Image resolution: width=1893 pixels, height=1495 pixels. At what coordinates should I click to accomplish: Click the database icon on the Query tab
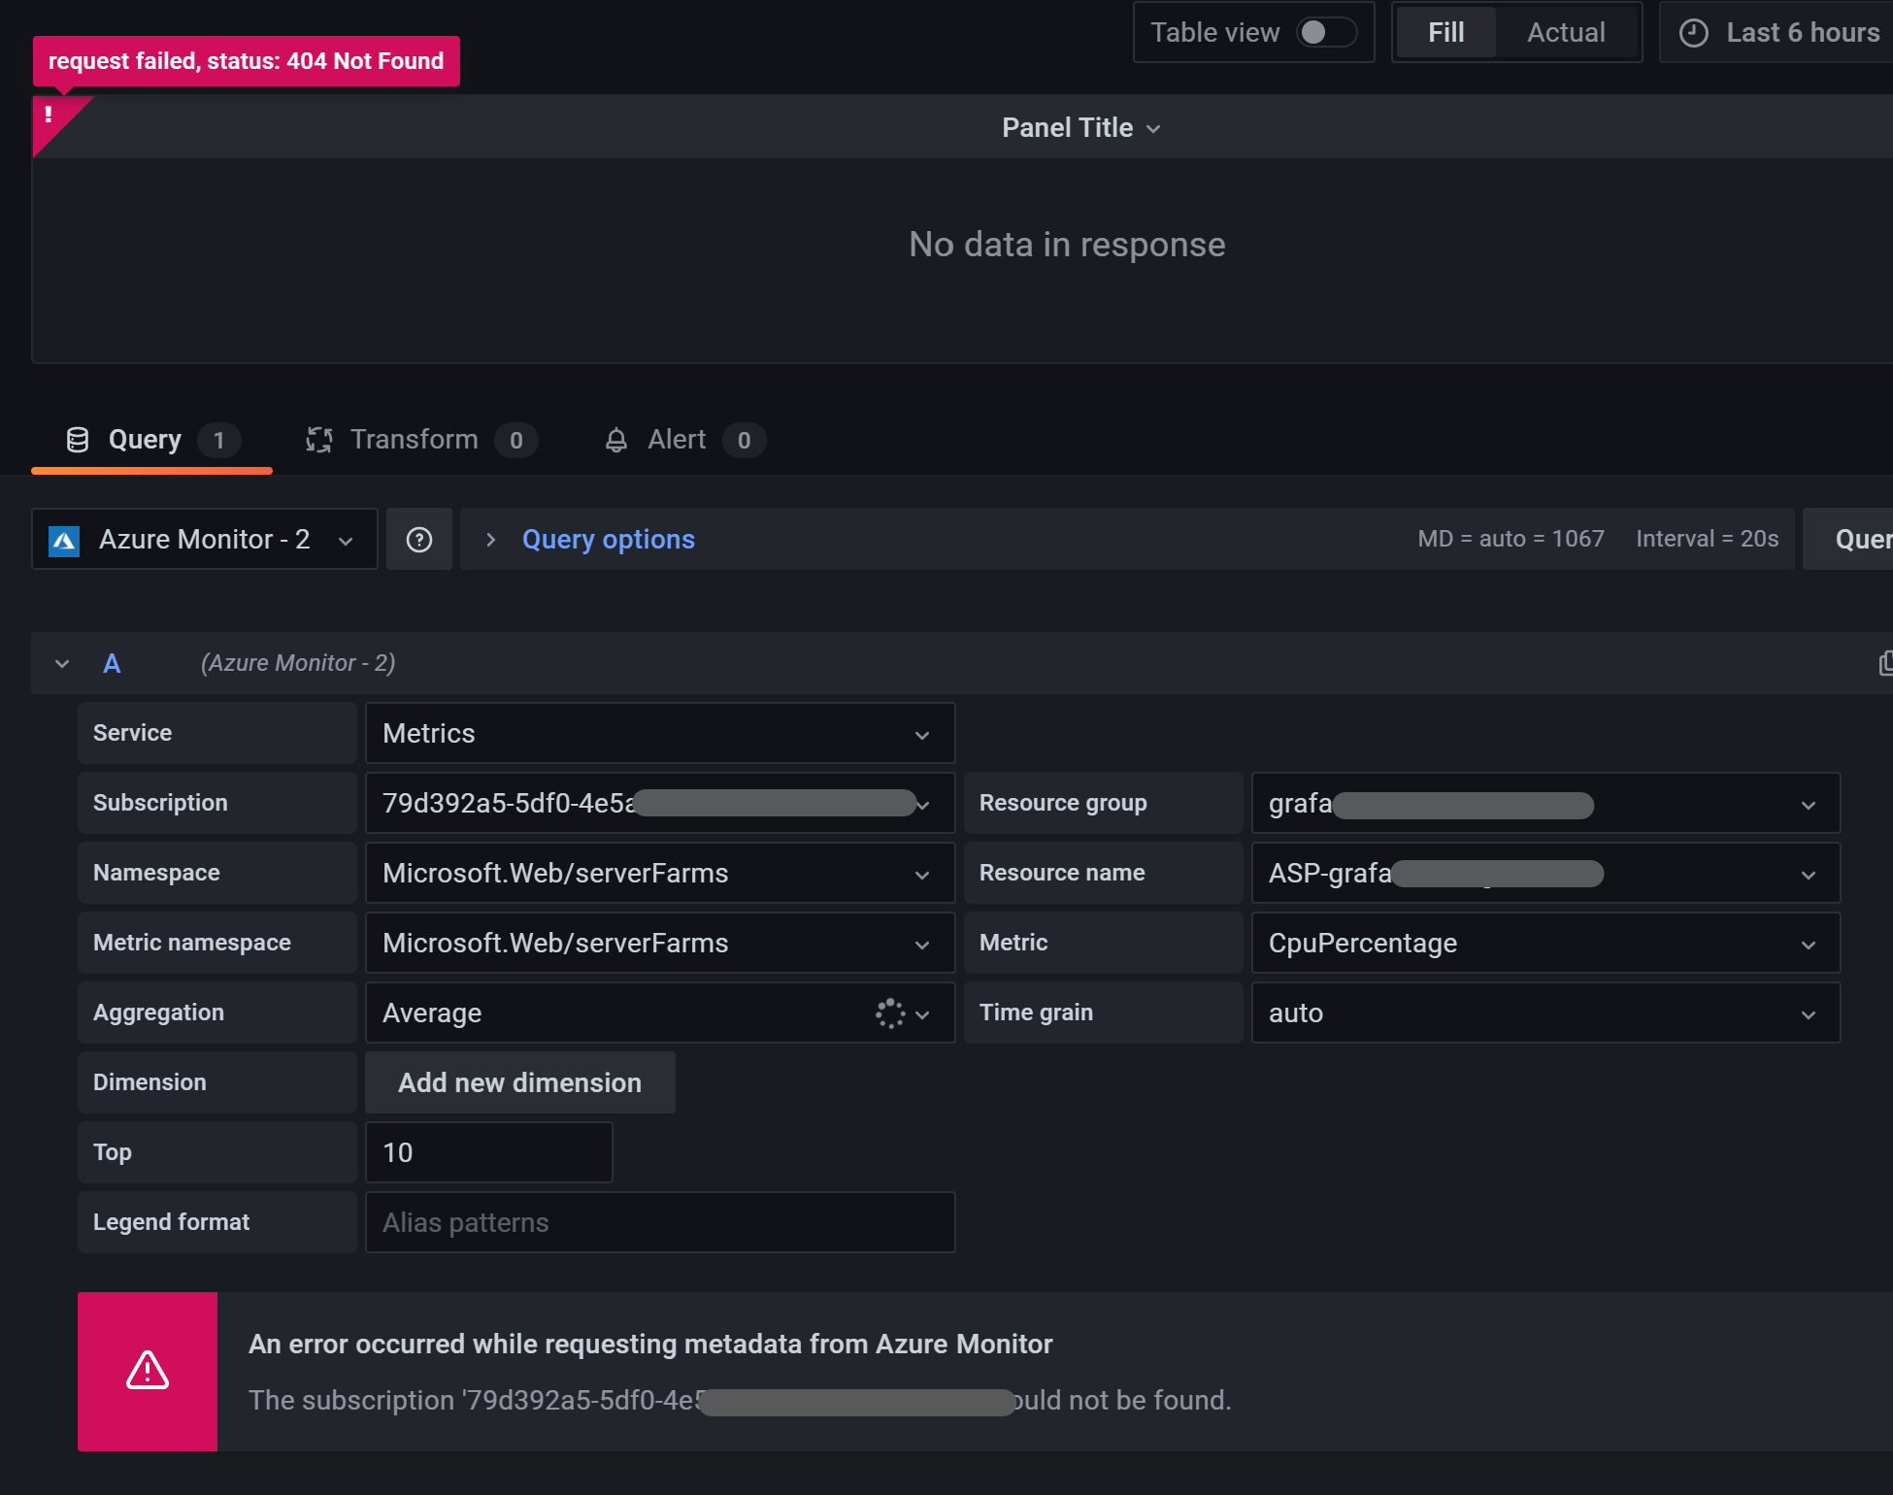[77, 439]
